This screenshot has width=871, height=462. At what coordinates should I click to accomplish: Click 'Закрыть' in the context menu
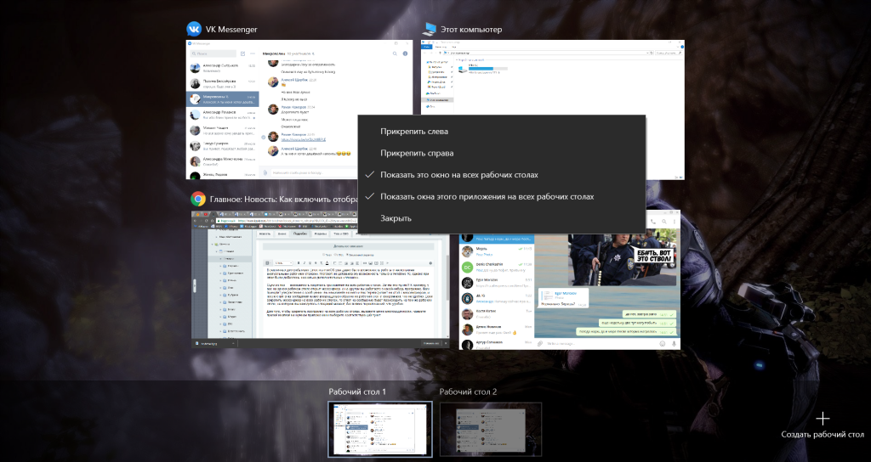[396, 218]
